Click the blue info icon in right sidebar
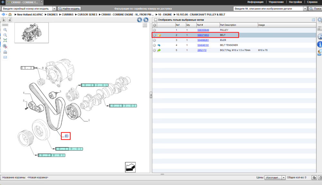This screenshot has height=185, width=322. point(319,44)
